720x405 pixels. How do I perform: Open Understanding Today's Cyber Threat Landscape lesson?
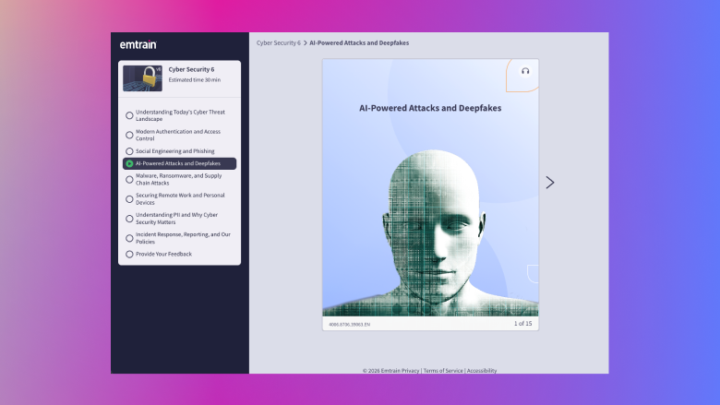click(180, 115)
